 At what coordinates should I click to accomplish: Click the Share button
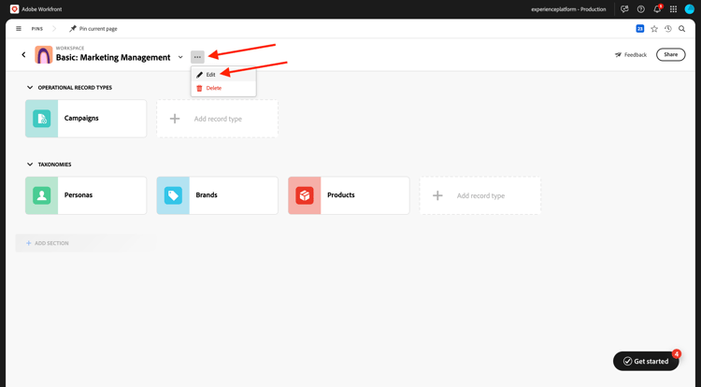coord(670,54)
